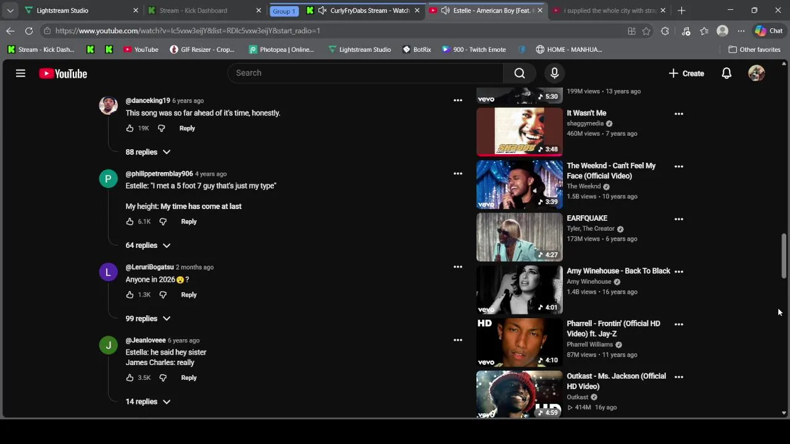Play EARFQUAKE video thumbnail
The image size is (790, 444).
coord(520,237)
